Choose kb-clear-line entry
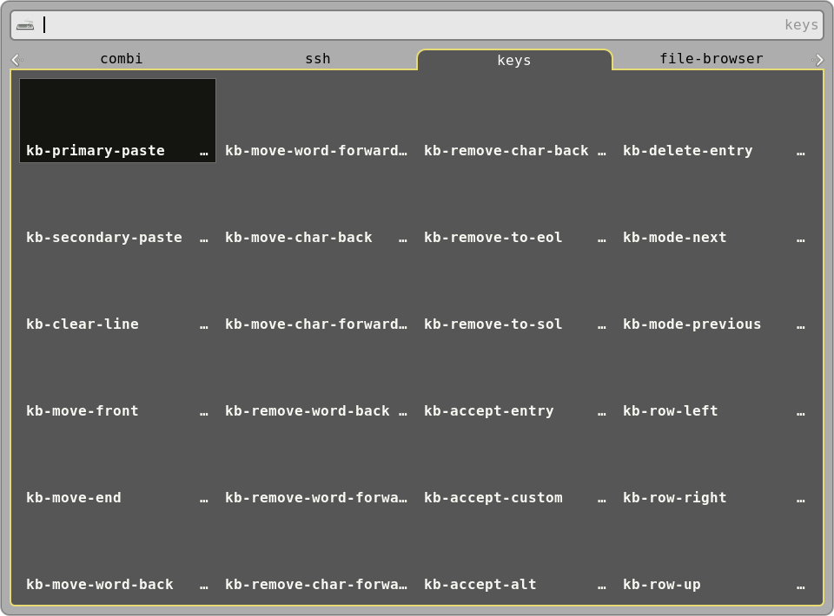The height and width of the screenshot is (616, 834). coord(117,293)
